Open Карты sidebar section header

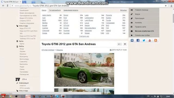tap(21, 41)
